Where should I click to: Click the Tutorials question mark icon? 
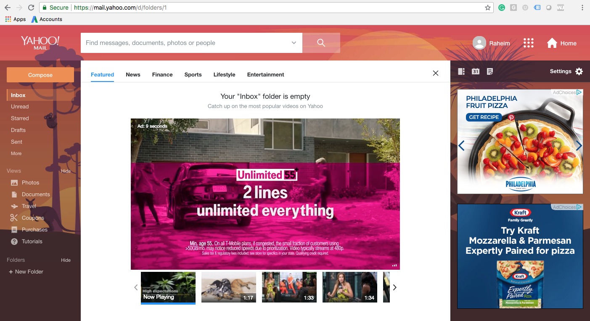point(14,242)
